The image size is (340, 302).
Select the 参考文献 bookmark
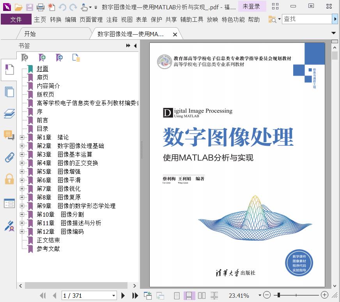48,249
